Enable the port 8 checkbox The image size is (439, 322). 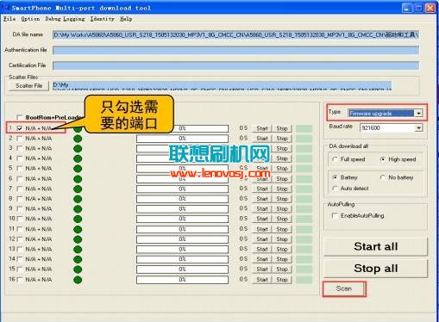coord(20,199)
